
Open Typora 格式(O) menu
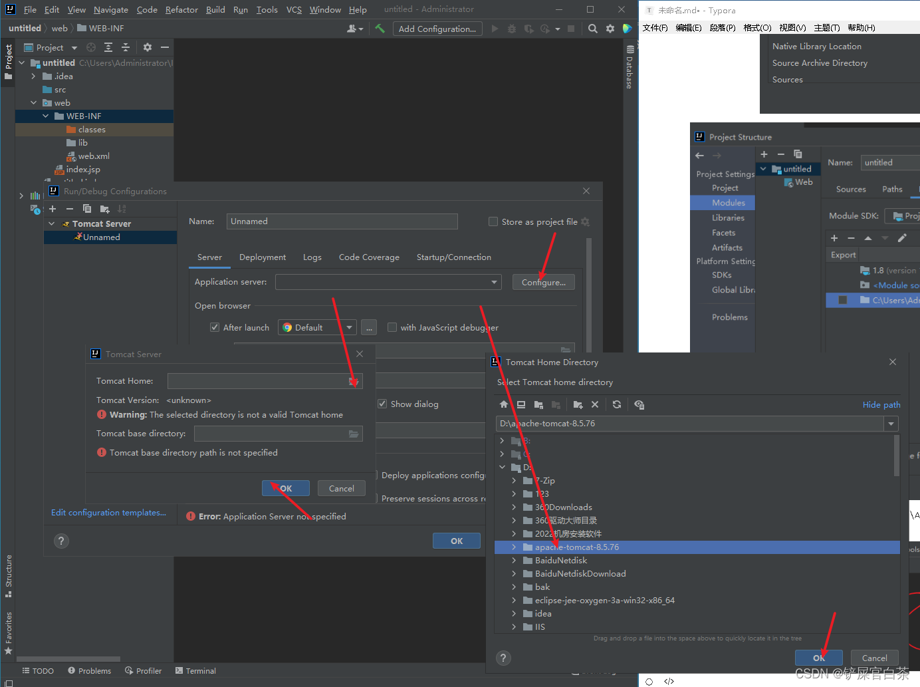757,28
